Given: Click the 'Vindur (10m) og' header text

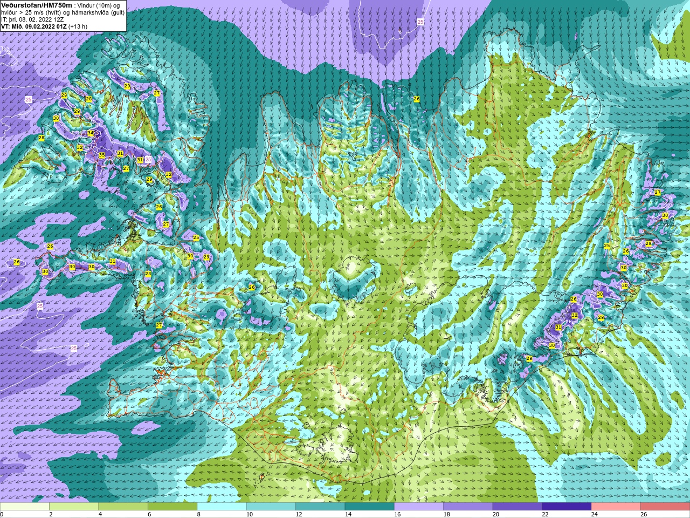Looking at the screenshot, I should [99, 5].
